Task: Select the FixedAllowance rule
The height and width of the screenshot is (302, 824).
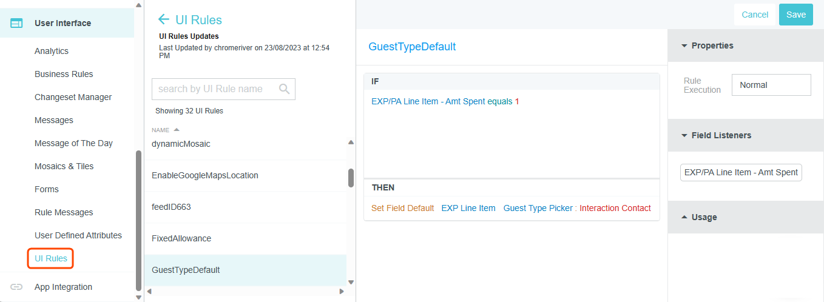Action: point(181,238)
